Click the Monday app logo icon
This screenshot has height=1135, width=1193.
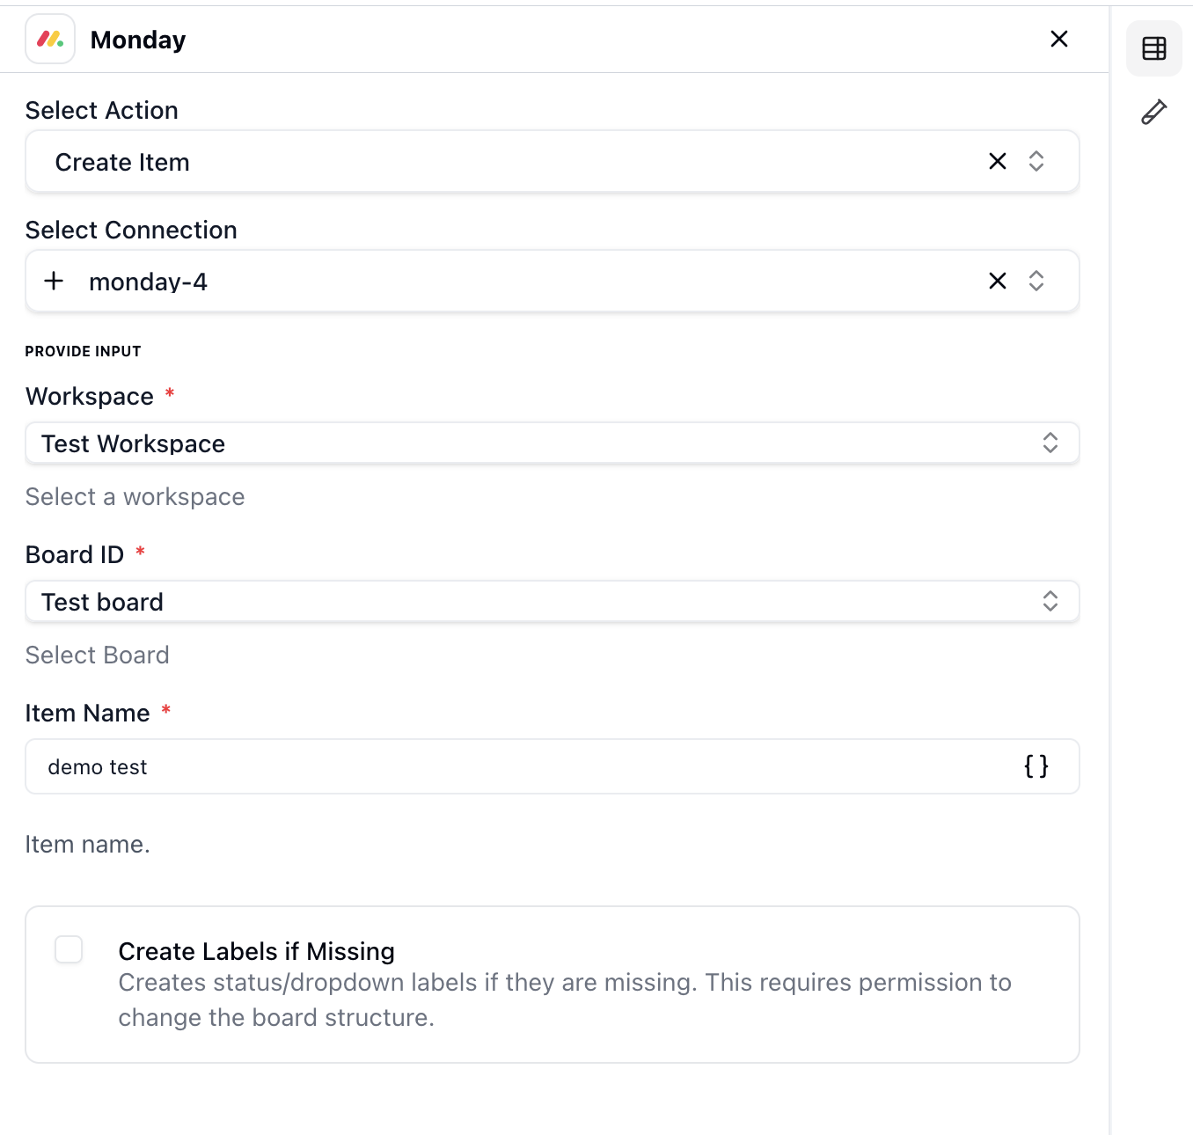[49, 39]
